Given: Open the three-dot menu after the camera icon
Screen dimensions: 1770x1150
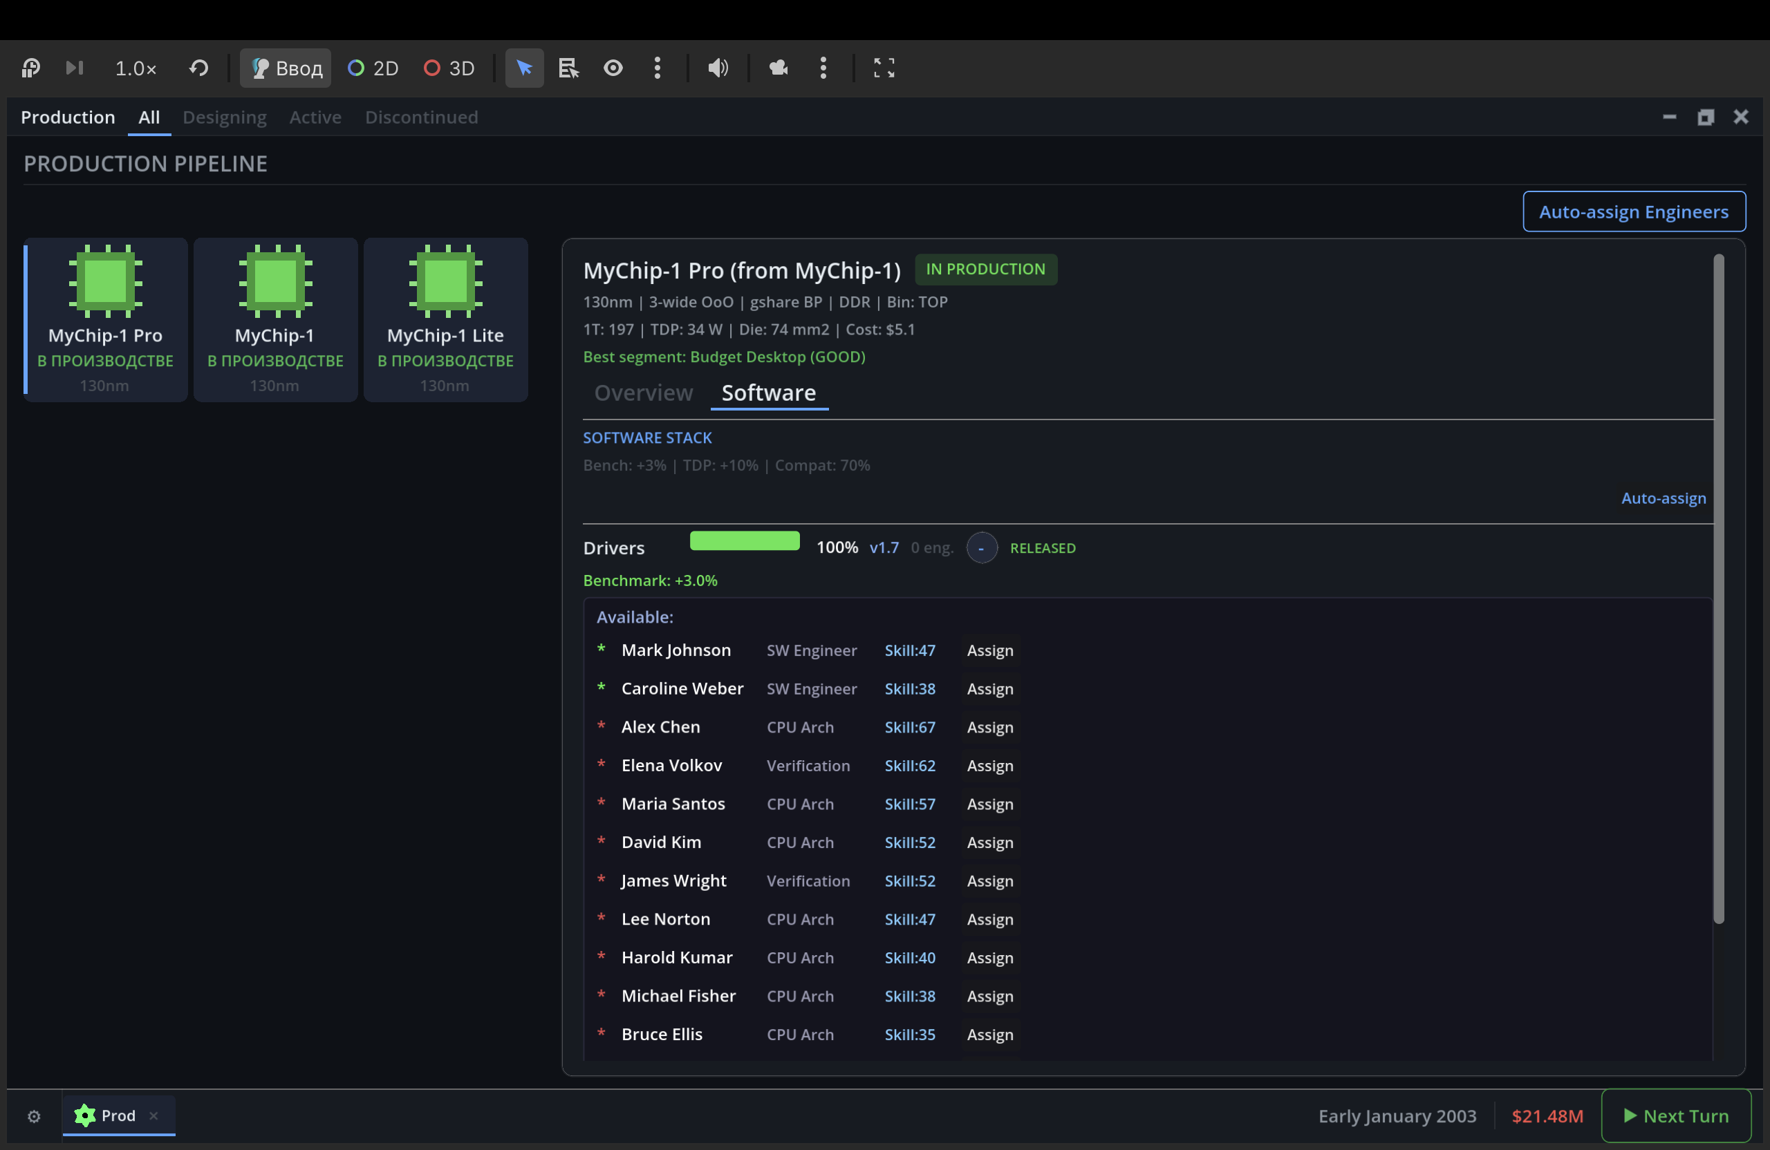Looking at the screenshot, I should (823, 68).
